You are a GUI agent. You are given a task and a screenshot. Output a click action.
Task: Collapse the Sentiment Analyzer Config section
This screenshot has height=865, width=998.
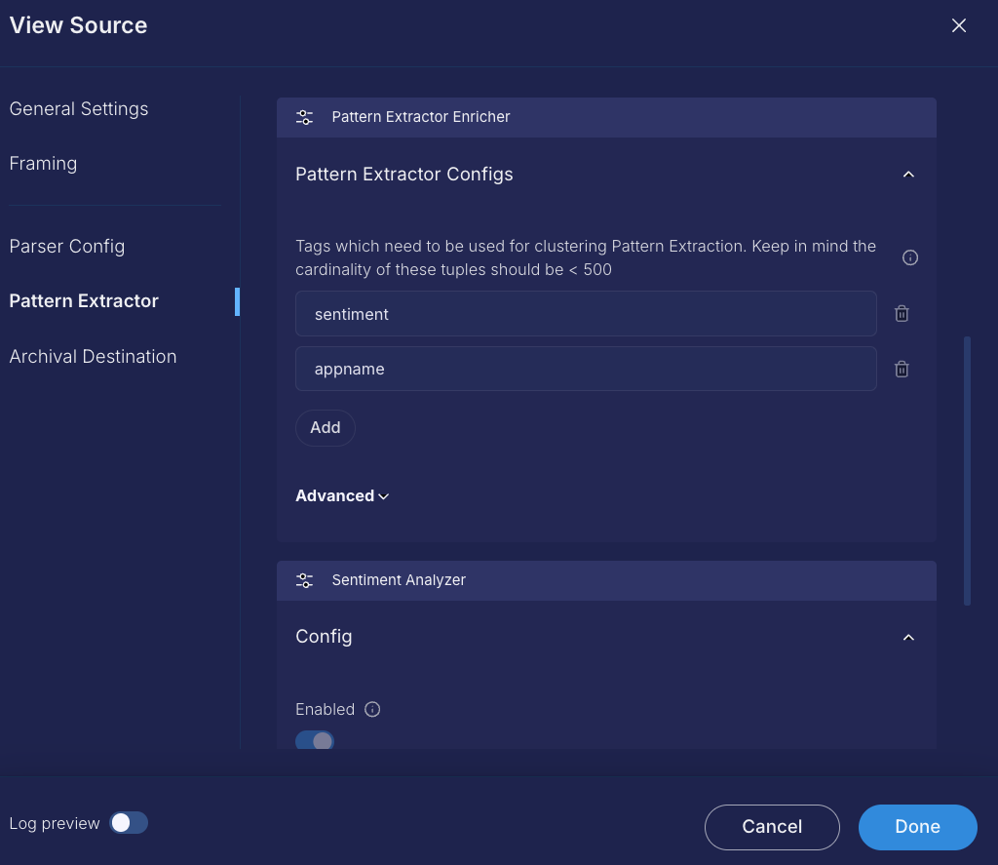pyautogui.click(x=908, y=638)
